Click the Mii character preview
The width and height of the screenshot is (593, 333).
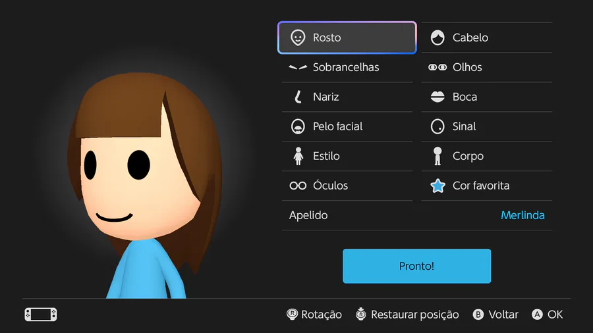pos(145,185)
